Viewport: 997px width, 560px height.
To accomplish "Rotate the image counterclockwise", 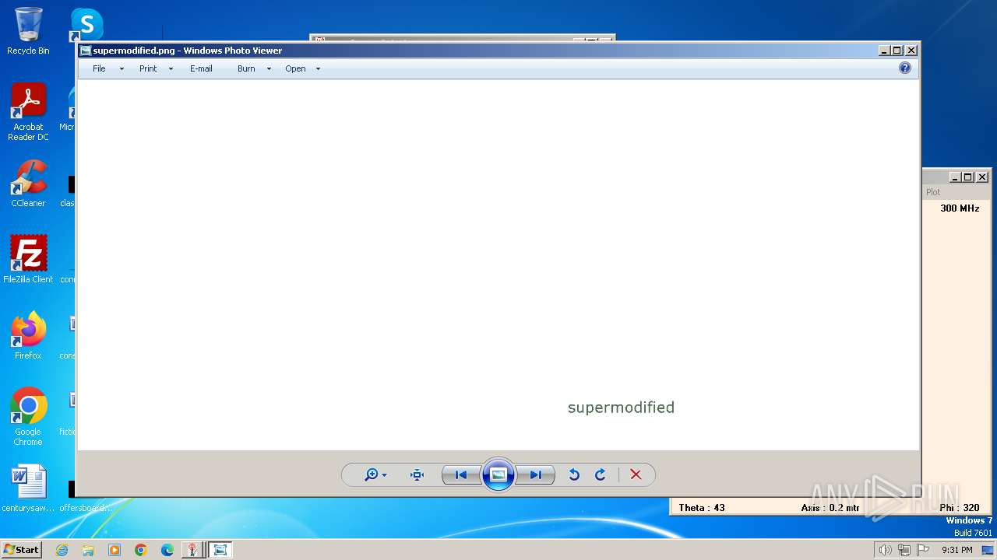I will [x=574, y=474].
